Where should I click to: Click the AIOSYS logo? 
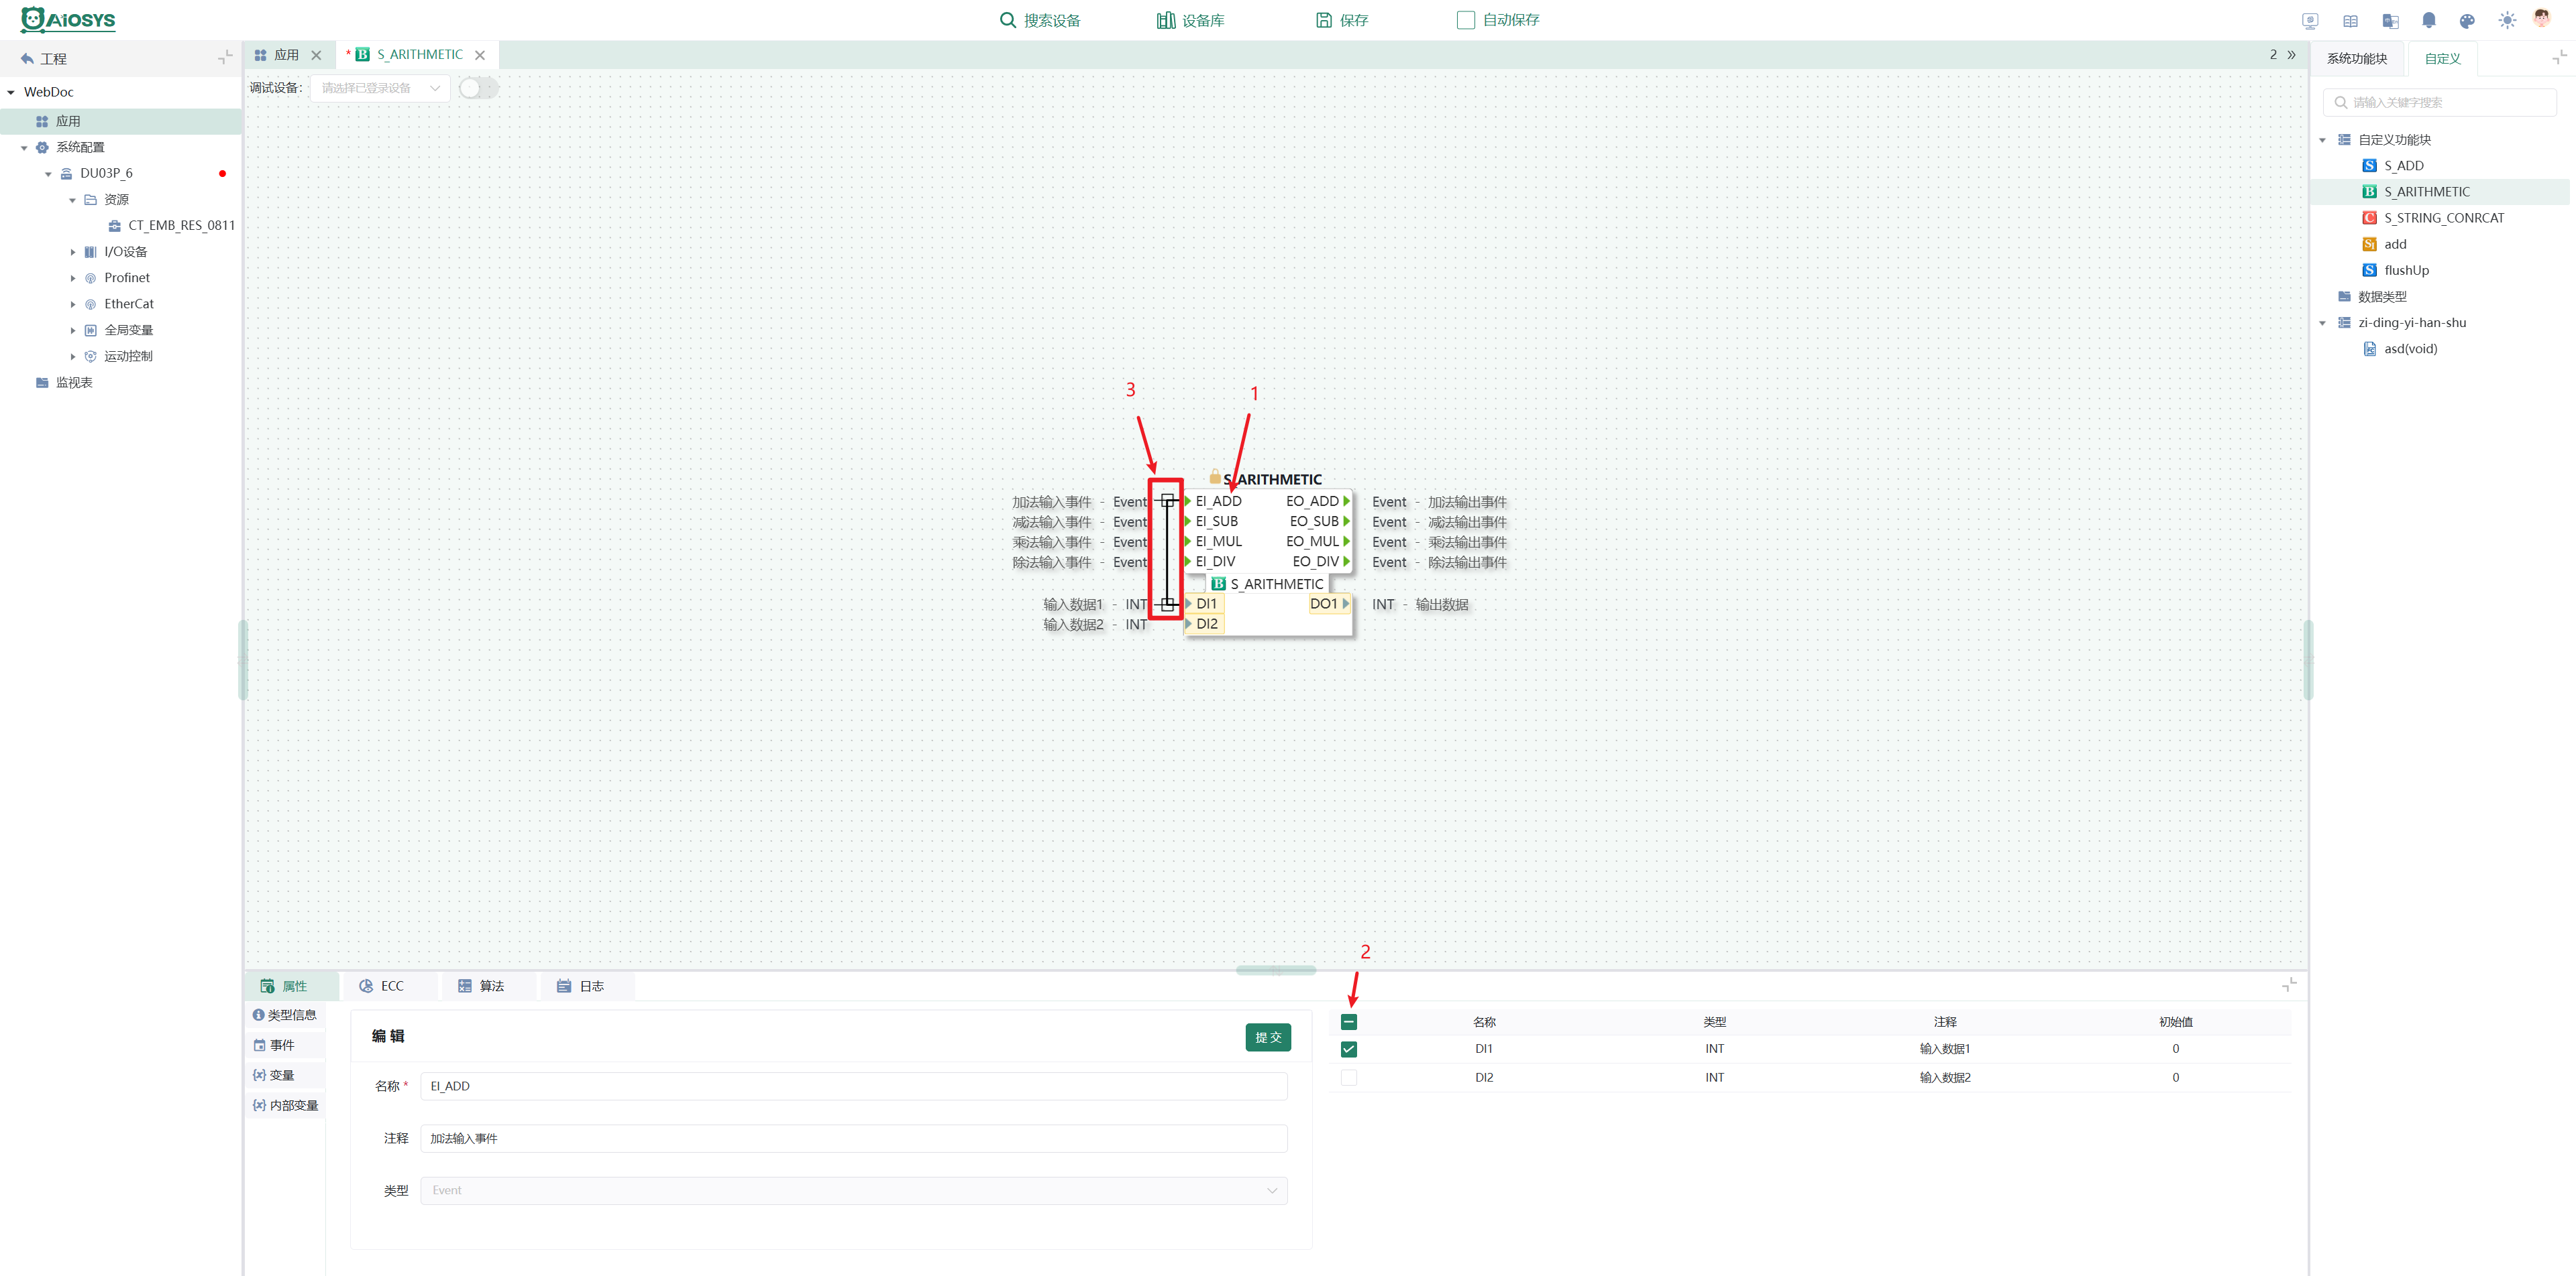68,19
